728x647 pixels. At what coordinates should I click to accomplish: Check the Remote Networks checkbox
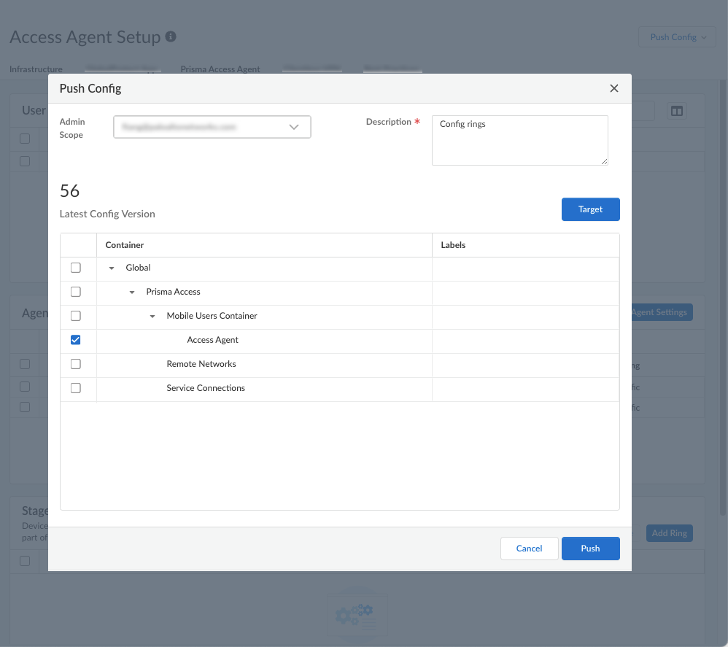(x=76, y=364)
